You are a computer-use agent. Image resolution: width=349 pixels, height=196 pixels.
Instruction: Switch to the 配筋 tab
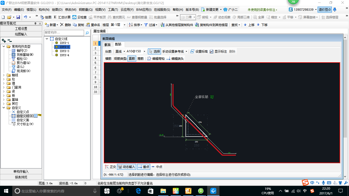pos(118,44)
